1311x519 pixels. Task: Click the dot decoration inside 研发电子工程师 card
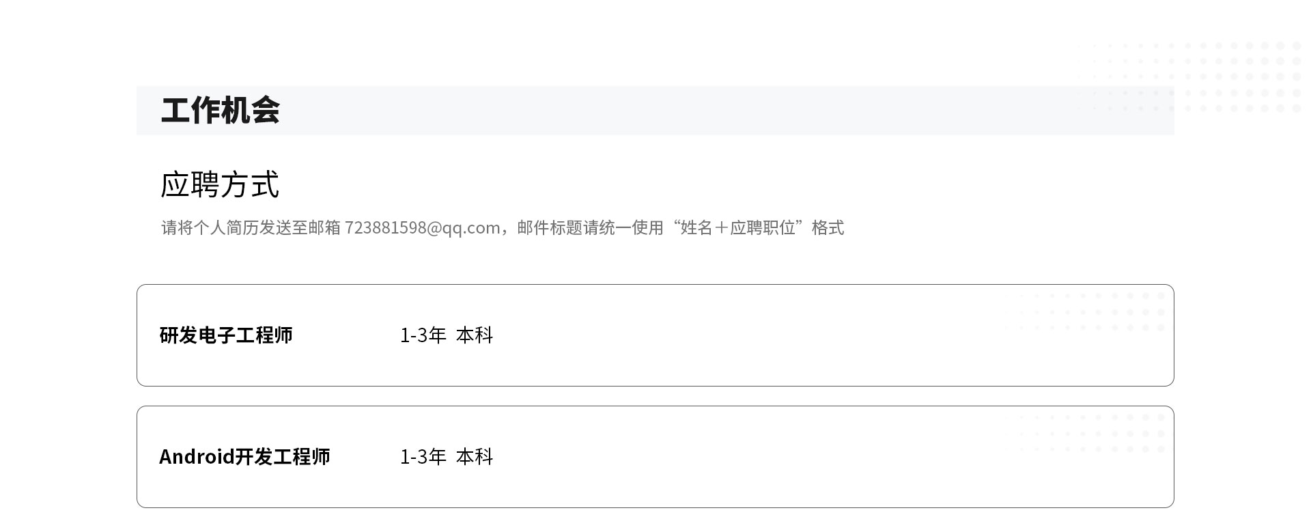click(1085, 312)
